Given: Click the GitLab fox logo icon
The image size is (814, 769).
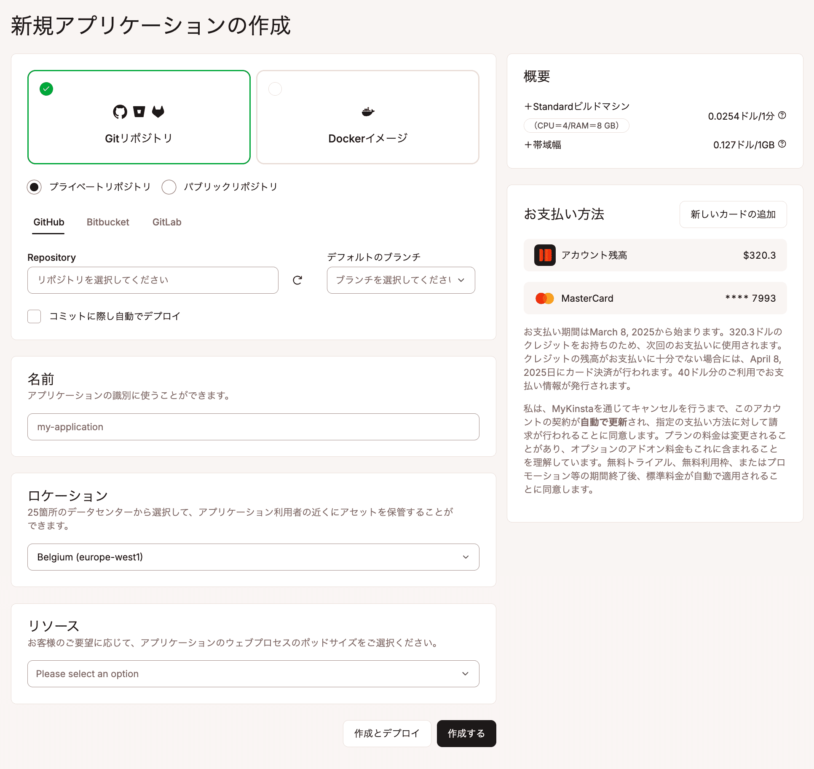Looking at the screenshot, I should click(158, 112).
